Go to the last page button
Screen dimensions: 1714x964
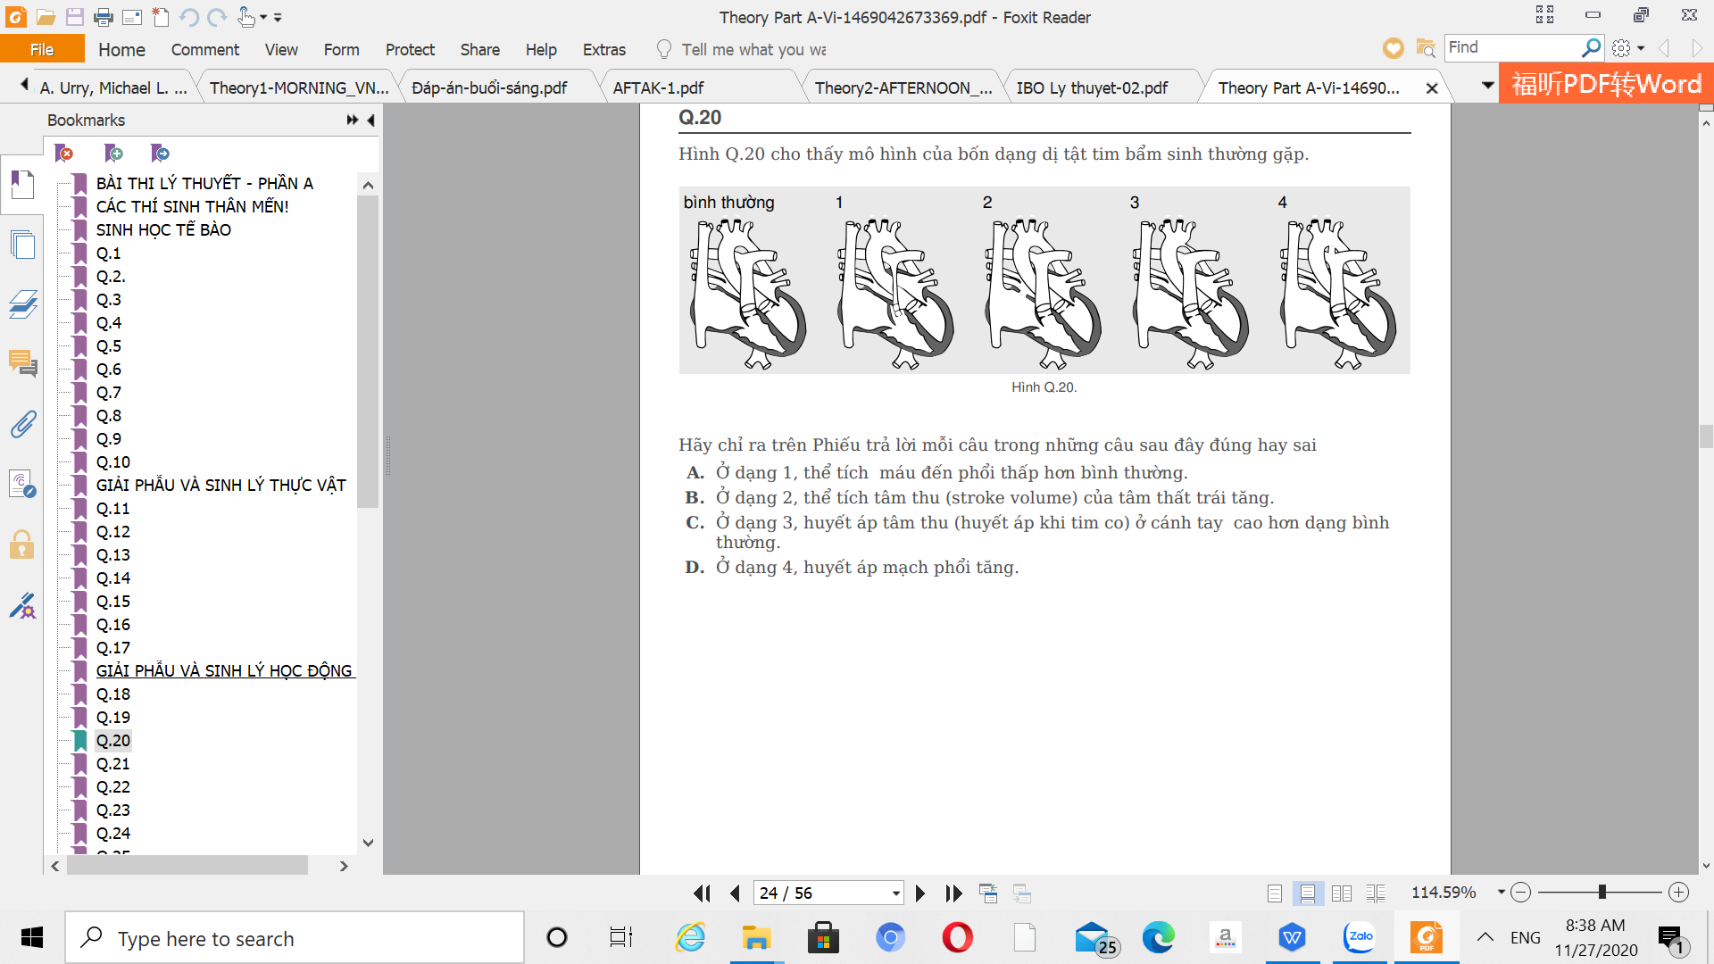953,893
